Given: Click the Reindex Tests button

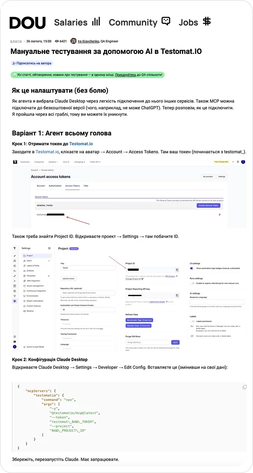Looking at the screenshot, I should click(138, 326).
